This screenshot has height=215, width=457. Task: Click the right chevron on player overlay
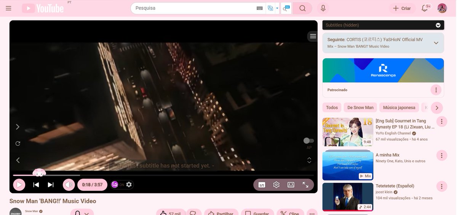pos(18,127)
